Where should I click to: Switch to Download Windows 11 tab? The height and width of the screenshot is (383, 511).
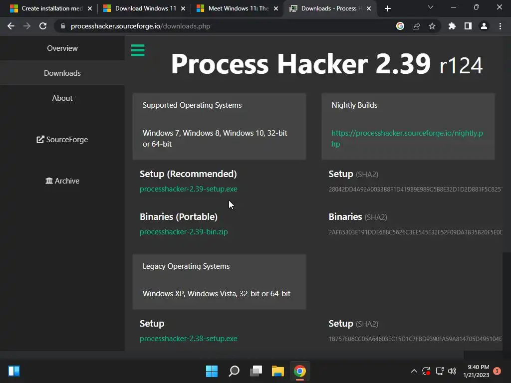point(143,8)
